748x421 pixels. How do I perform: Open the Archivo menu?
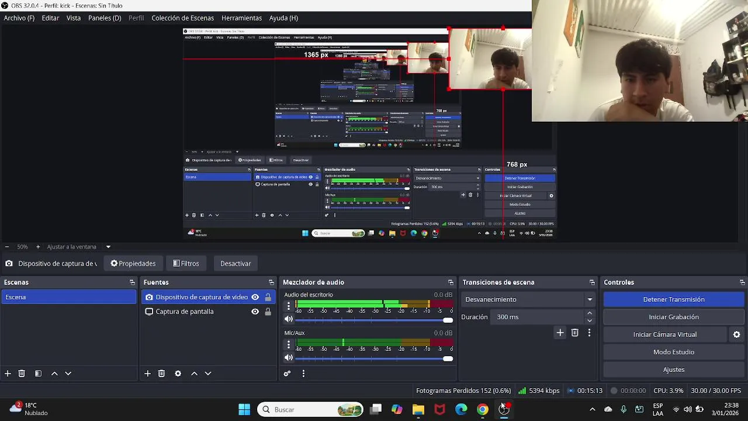(x=19, y=18)
